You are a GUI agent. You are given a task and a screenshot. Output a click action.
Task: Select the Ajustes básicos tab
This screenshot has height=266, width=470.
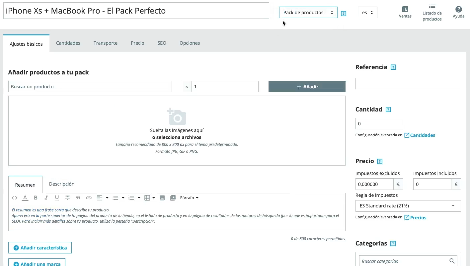point(26,44)
